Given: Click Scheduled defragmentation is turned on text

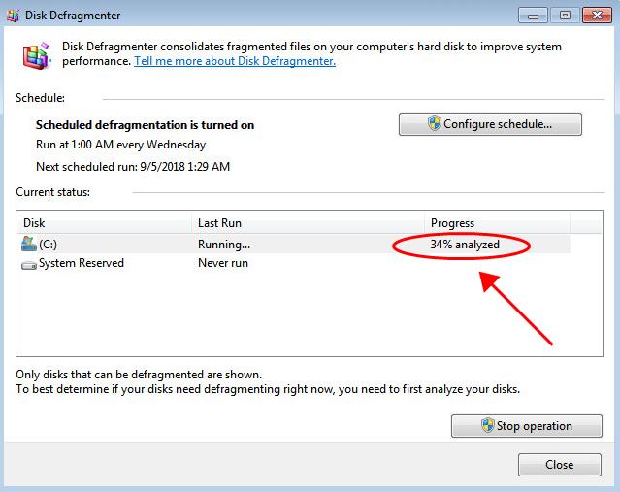Looking at the screenshot, I should [145, 125].
